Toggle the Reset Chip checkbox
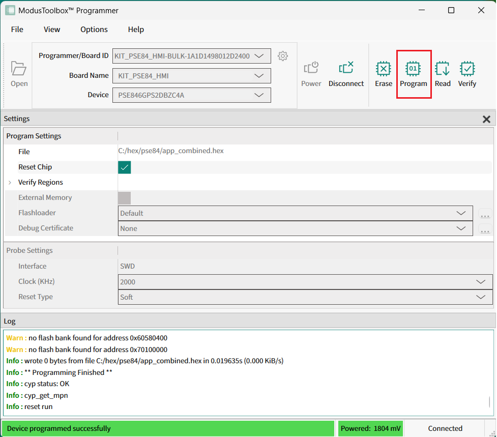 [124, 167]
